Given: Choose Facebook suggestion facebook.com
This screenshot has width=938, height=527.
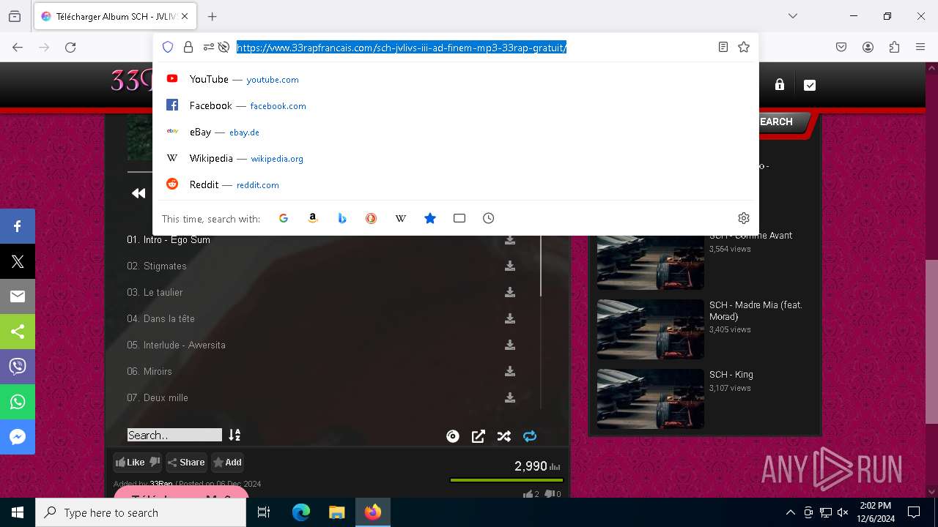Looking at the screenshot, I should pyautogui.click(x=455, y=105).
